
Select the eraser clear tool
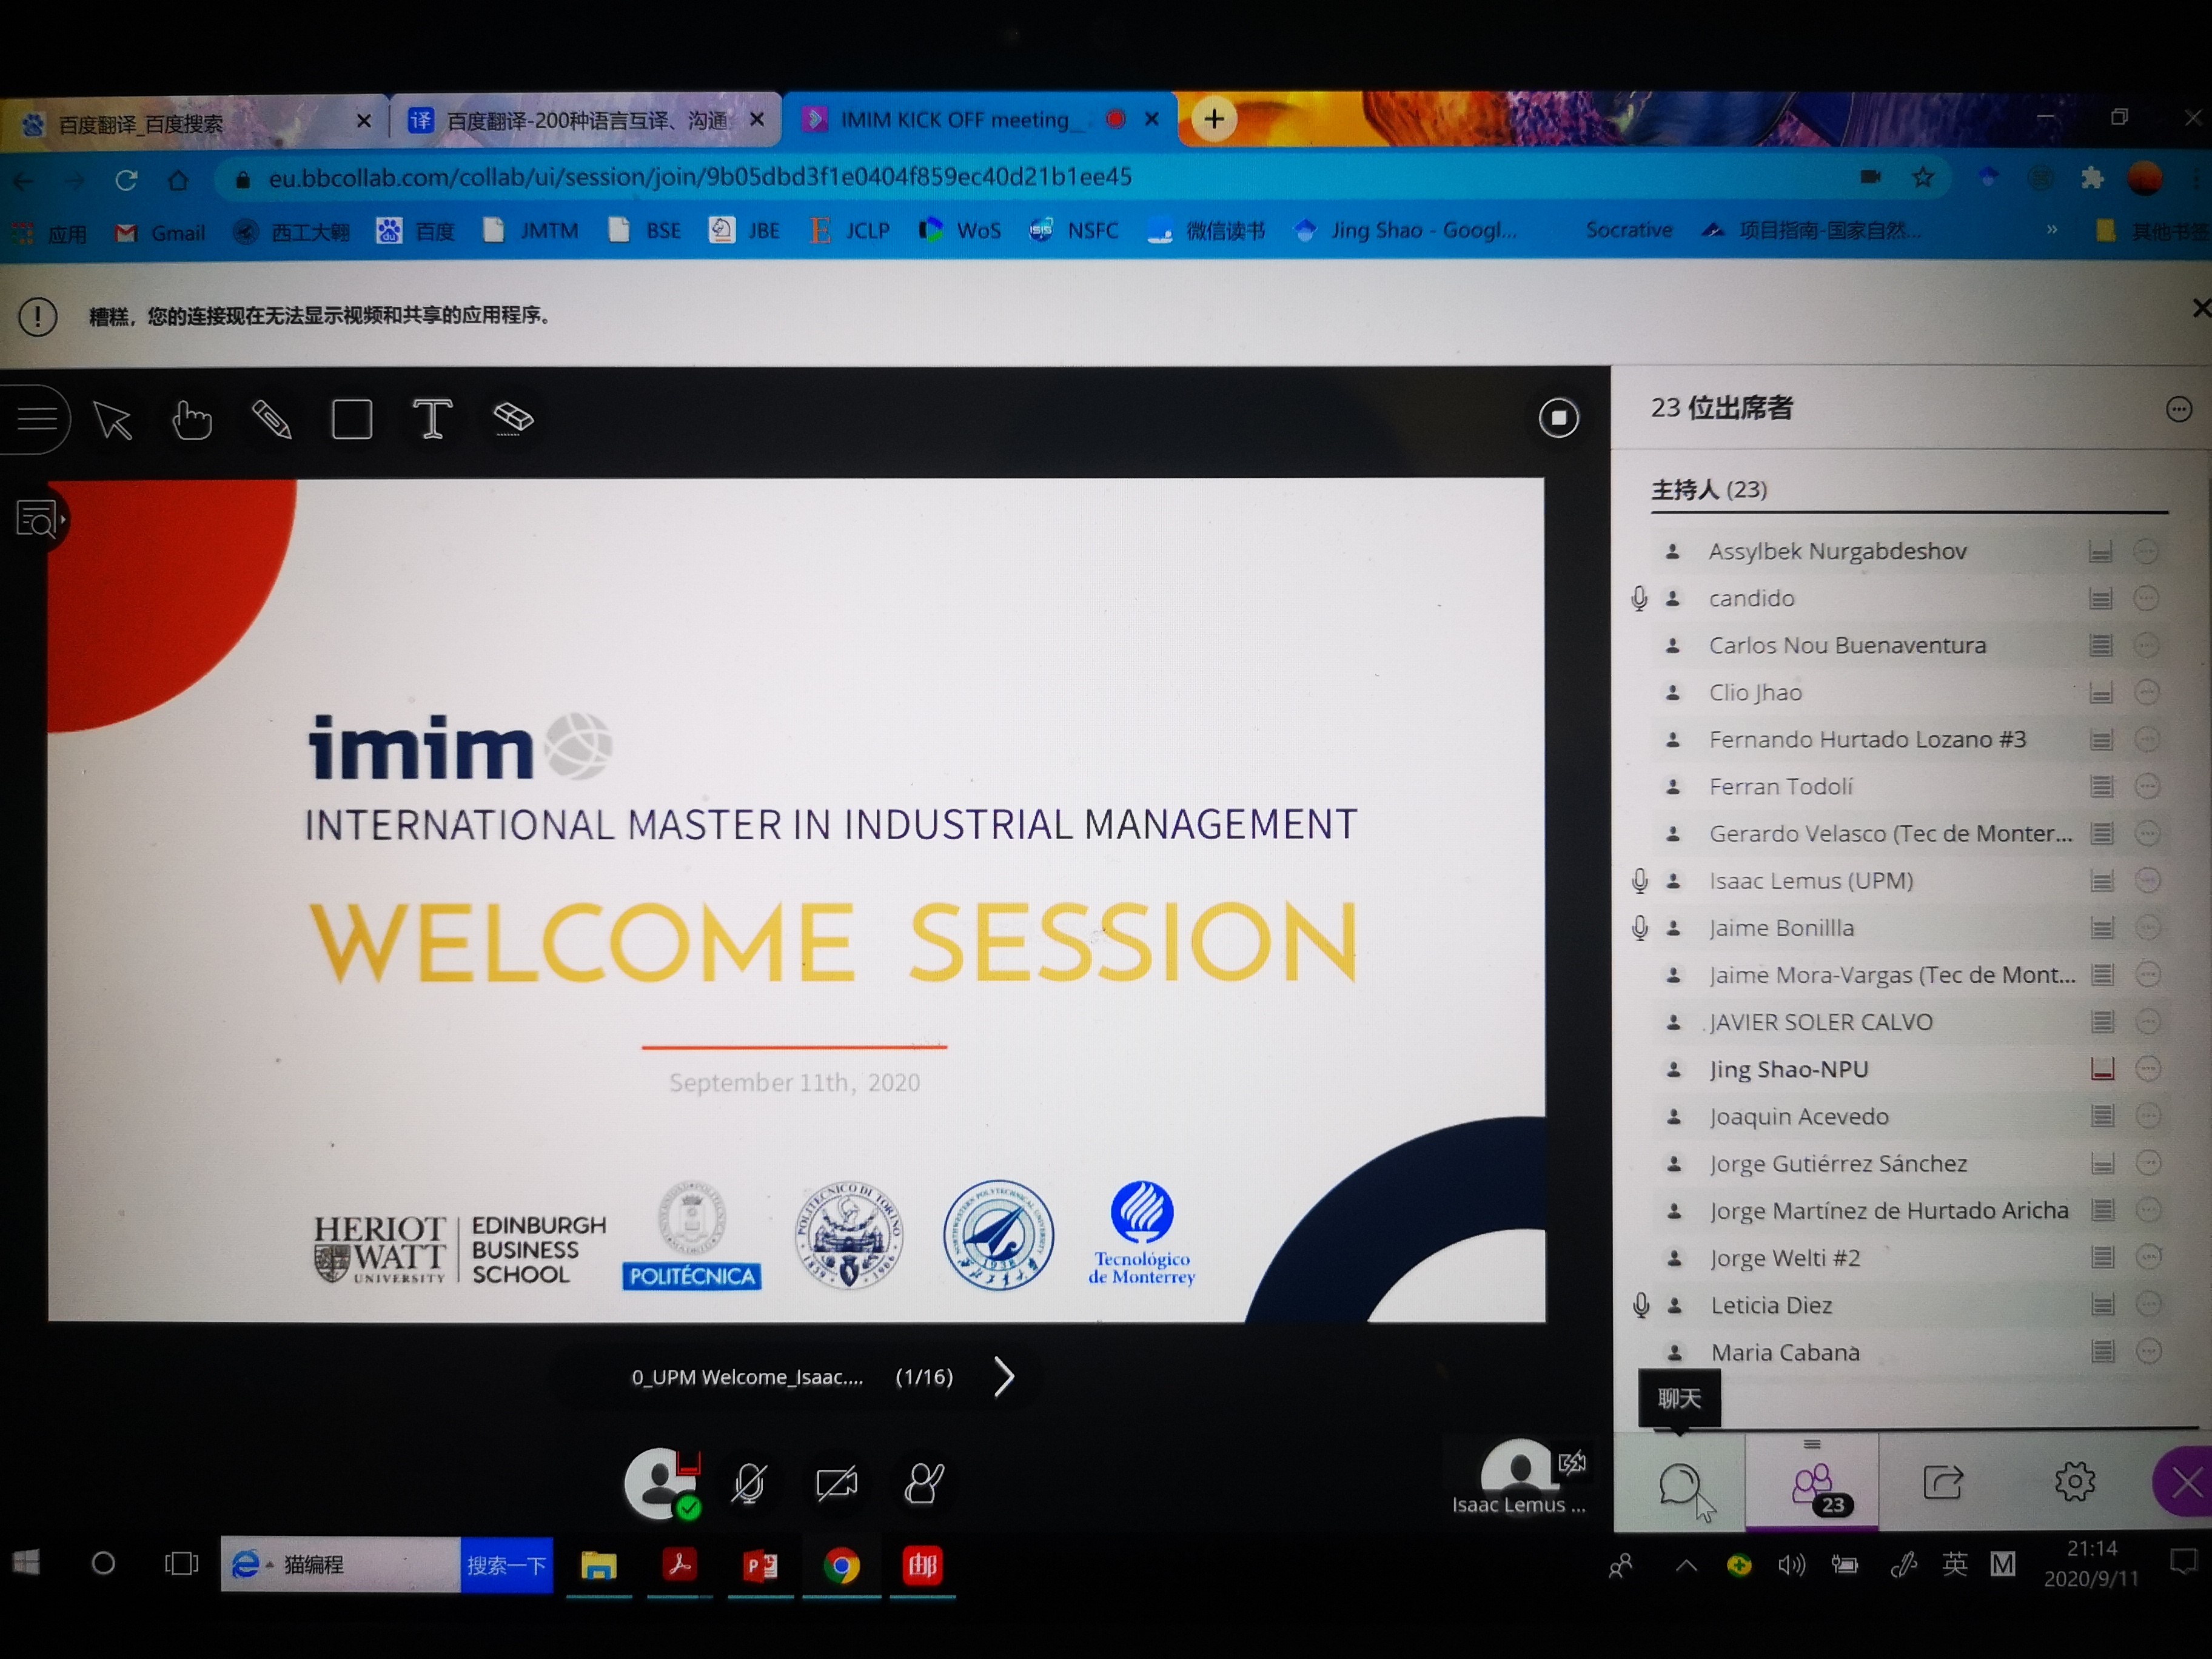click(513, 418)
